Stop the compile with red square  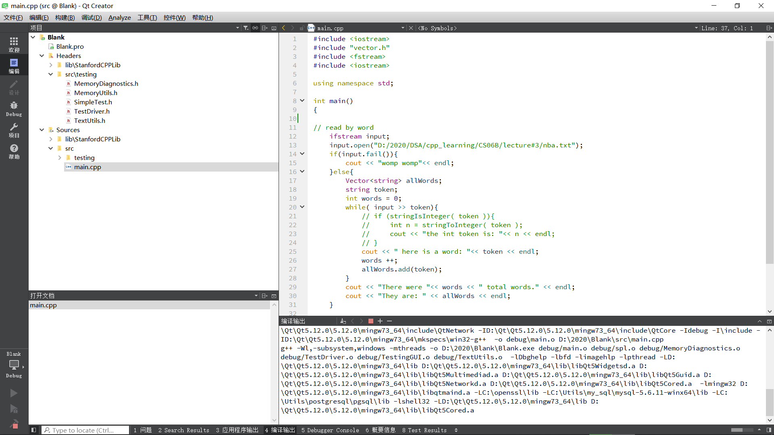coord(370,321)
